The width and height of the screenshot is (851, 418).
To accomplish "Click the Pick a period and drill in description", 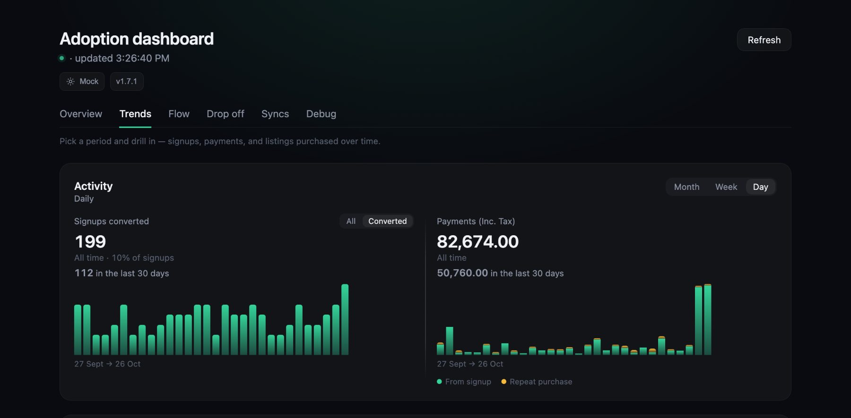I will (220, 141).
